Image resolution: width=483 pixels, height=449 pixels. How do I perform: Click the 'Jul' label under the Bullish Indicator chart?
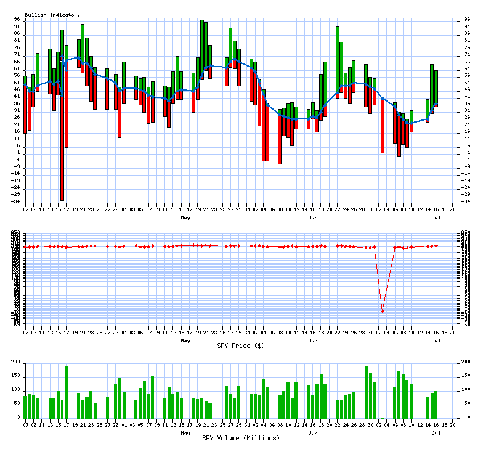point(436,217)
